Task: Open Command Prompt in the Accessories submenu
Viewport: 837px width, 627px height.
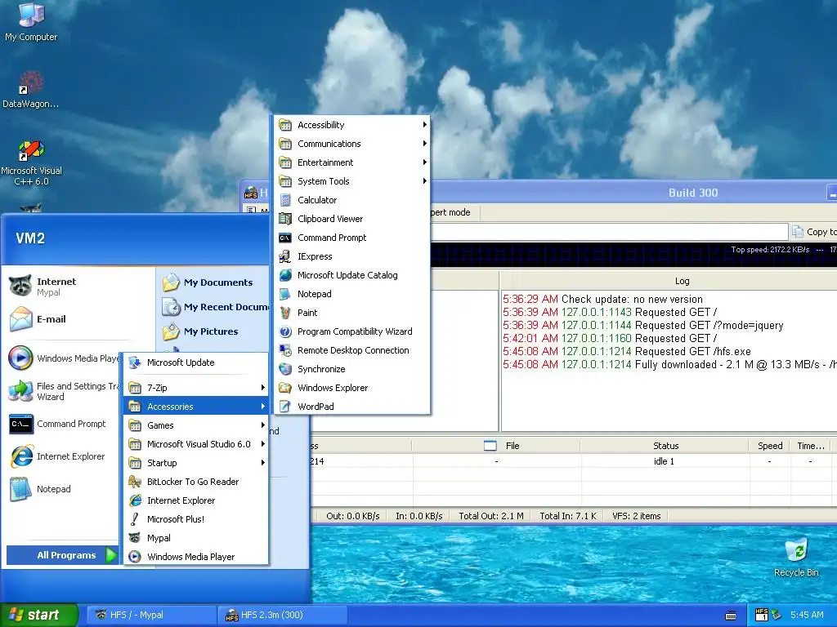Action: (x=351, y=238)
